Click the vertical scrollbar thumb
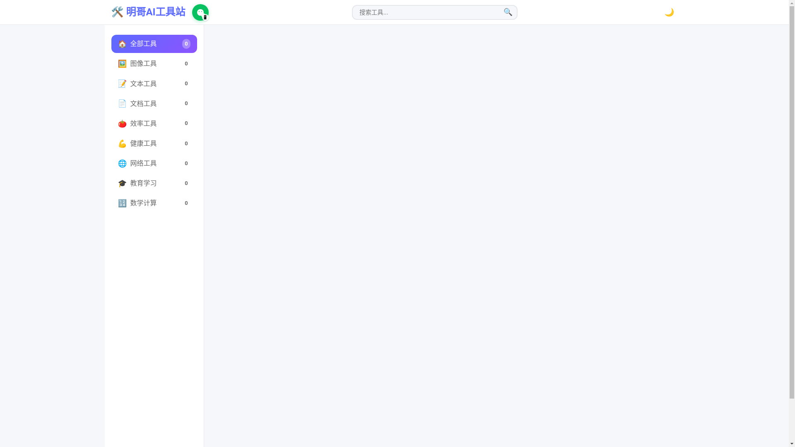 [x=792, y=202]
